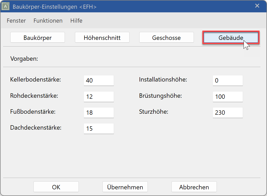267x196 pixels.
Task: Switch to the Höhenschnitt tab
Action: (102, 37)
